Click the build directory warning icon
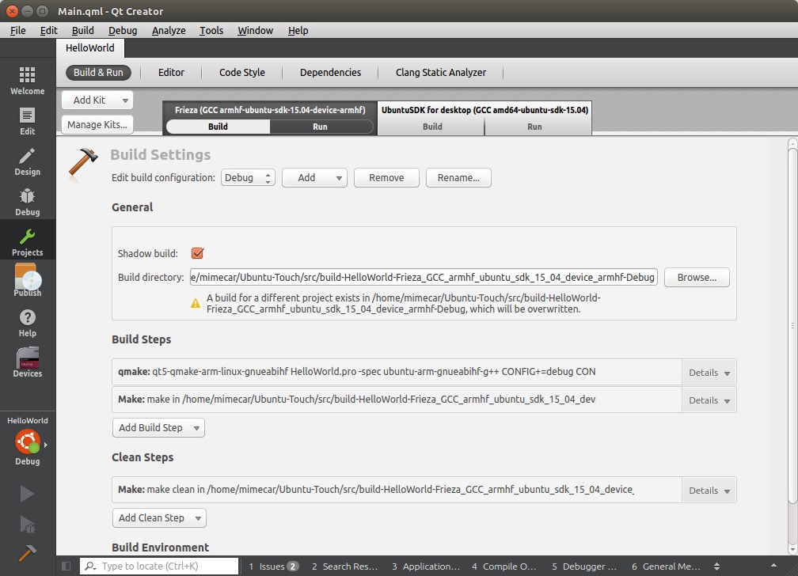798x576 pixels. click(x=196, y=303)
